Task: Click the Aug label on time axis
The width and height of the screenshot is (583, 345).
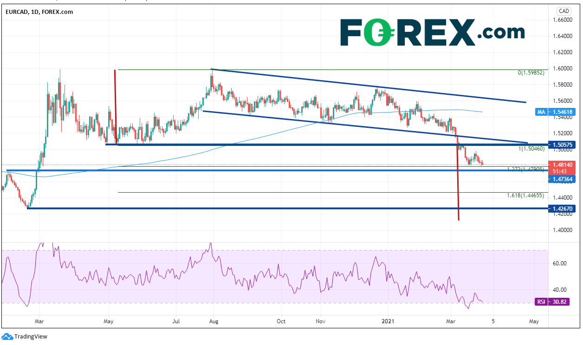Action: [x=214, y=320]
